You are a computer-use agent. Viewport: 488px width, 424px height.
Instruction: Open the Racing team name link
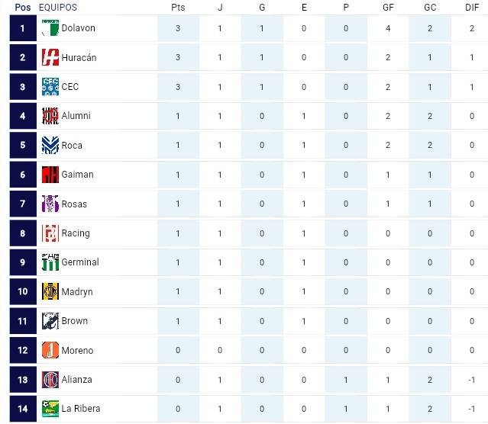76,233
